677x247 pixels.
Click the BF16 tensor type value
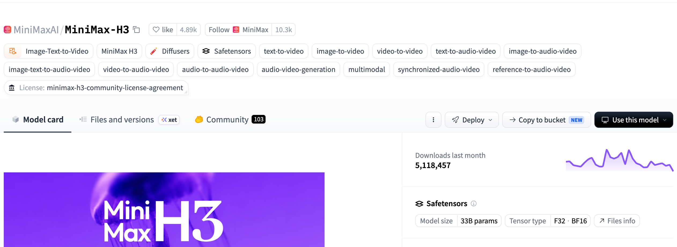[x=579, y=221]
